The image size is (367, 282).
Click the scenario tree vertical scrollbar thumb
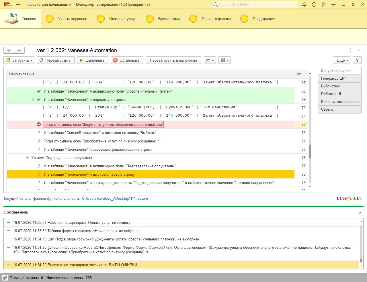point(310,152)
